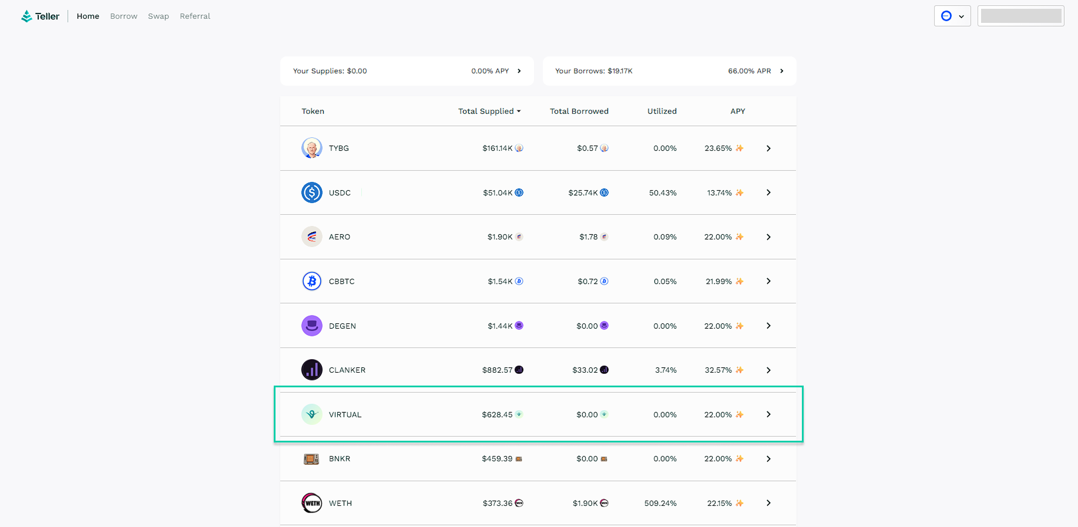Image resolution: width=1078 pixels, height=527 pixels.
Task: Open Your Supplies summary card
Action: [x=407, y=71]
